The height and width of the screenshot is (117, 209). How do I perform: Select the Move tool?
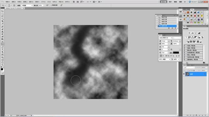click(3, 11)
